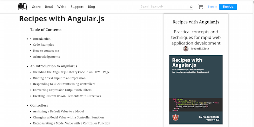This screenshot has height=127, width=254.
Task: Open the Read menu
Action: click(49, 7)
